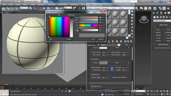Select Shapes category in Create panel
This screenshot has height=96, width=171.
[x=158, y=17]
